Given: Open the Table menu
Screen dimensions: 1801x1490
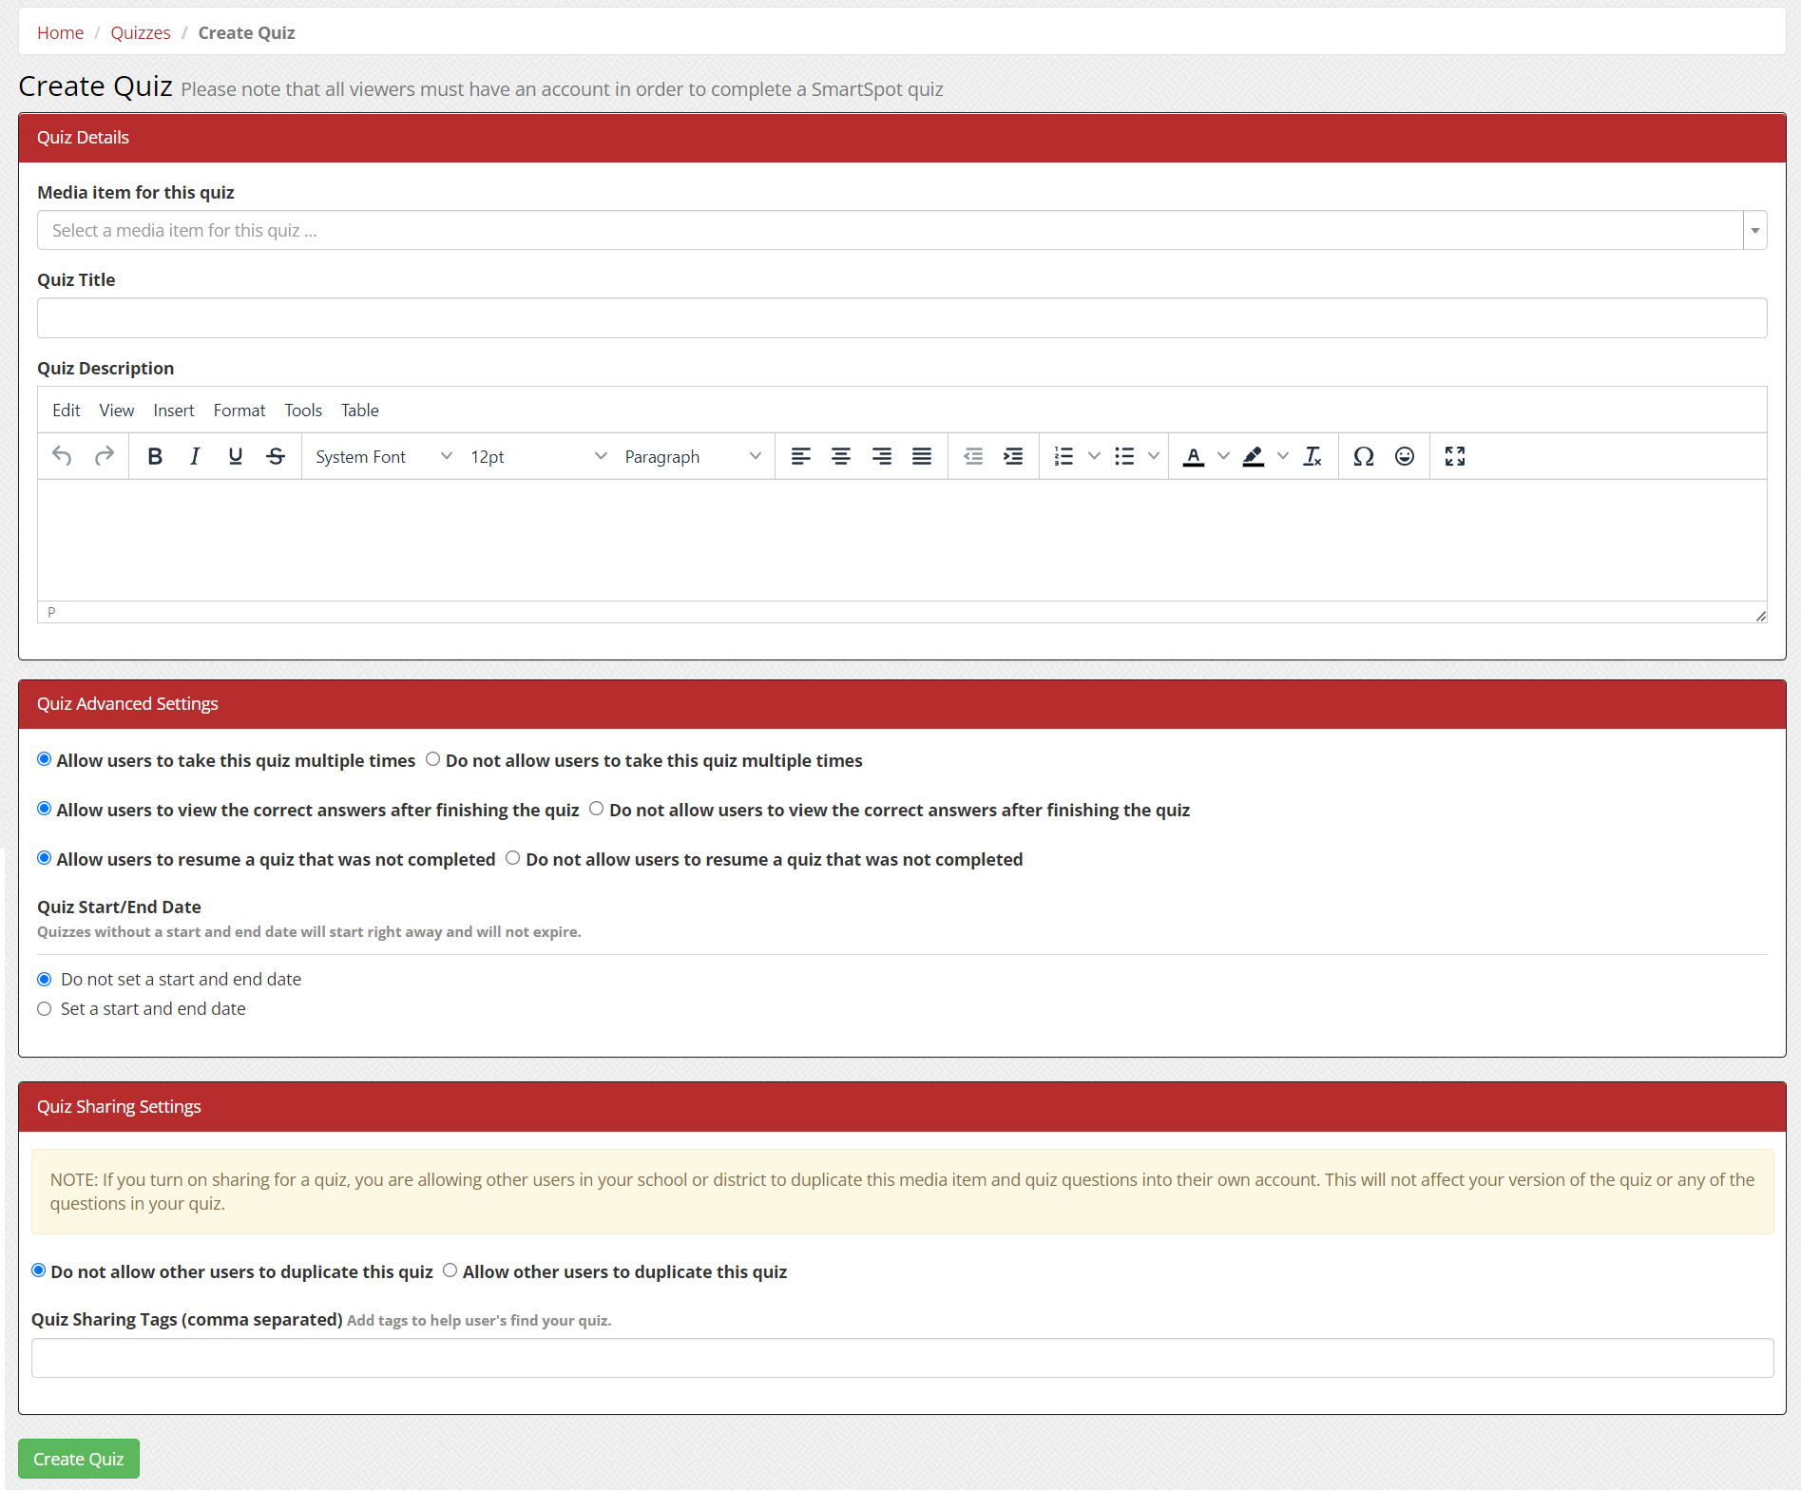Looking at the screenshot, I should [x=359, y=411].
